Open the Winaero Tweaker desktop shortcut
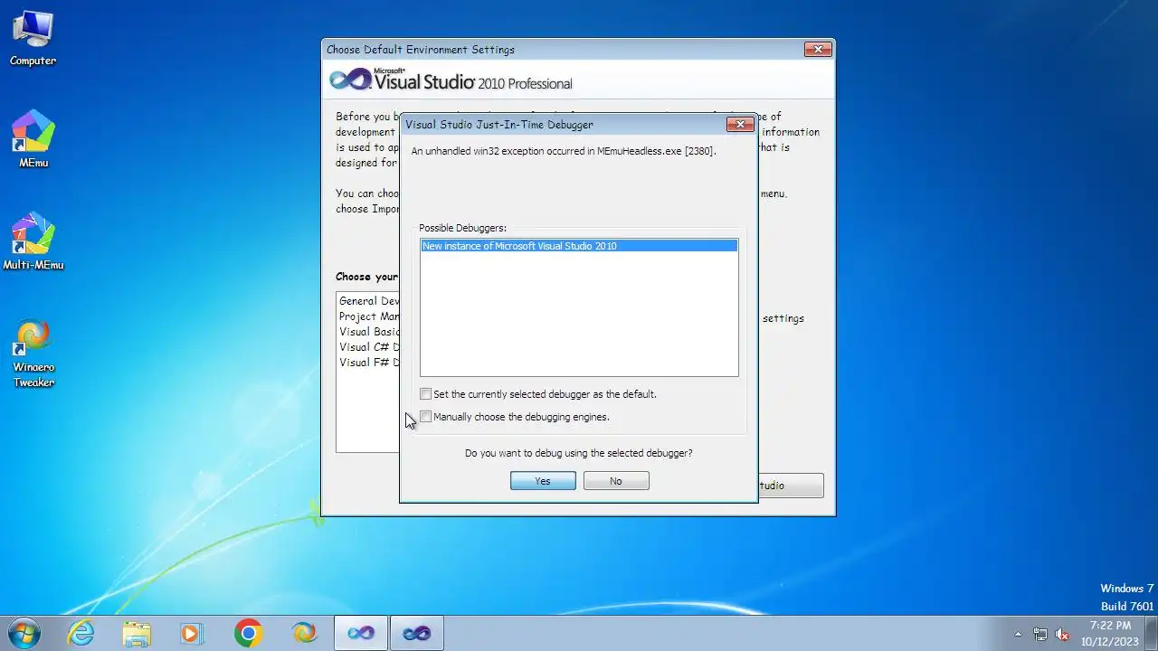 [x=33, y=353]
